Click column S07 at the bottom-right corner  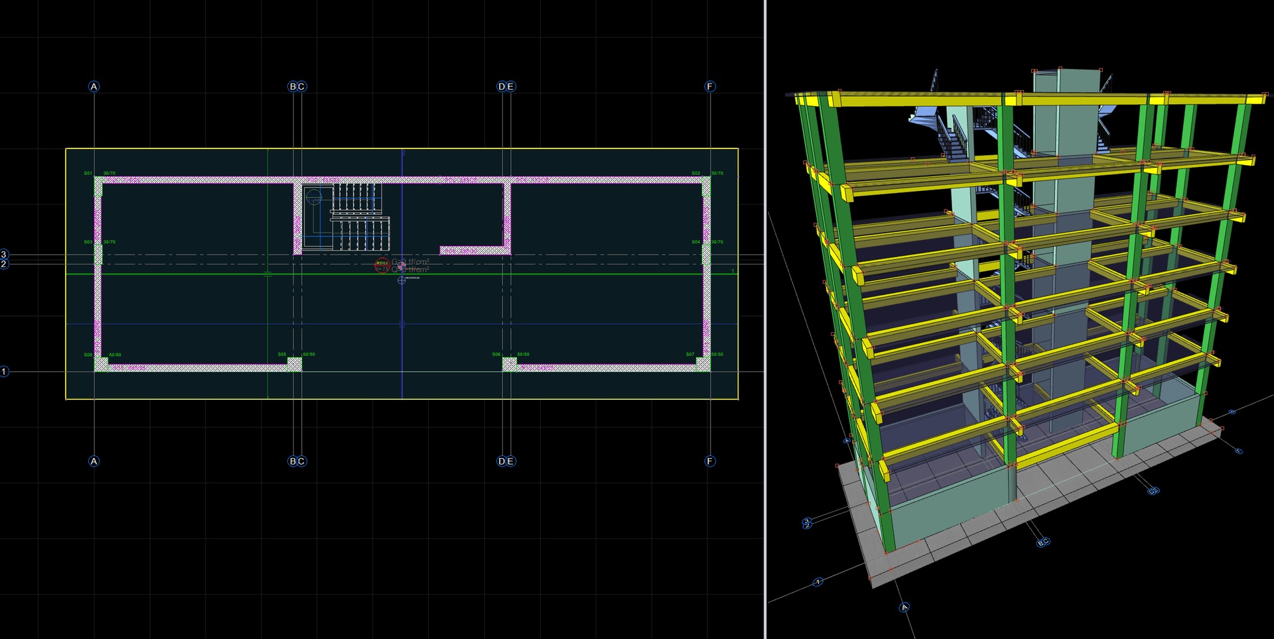pyautogui.click(x=703, y=365)
